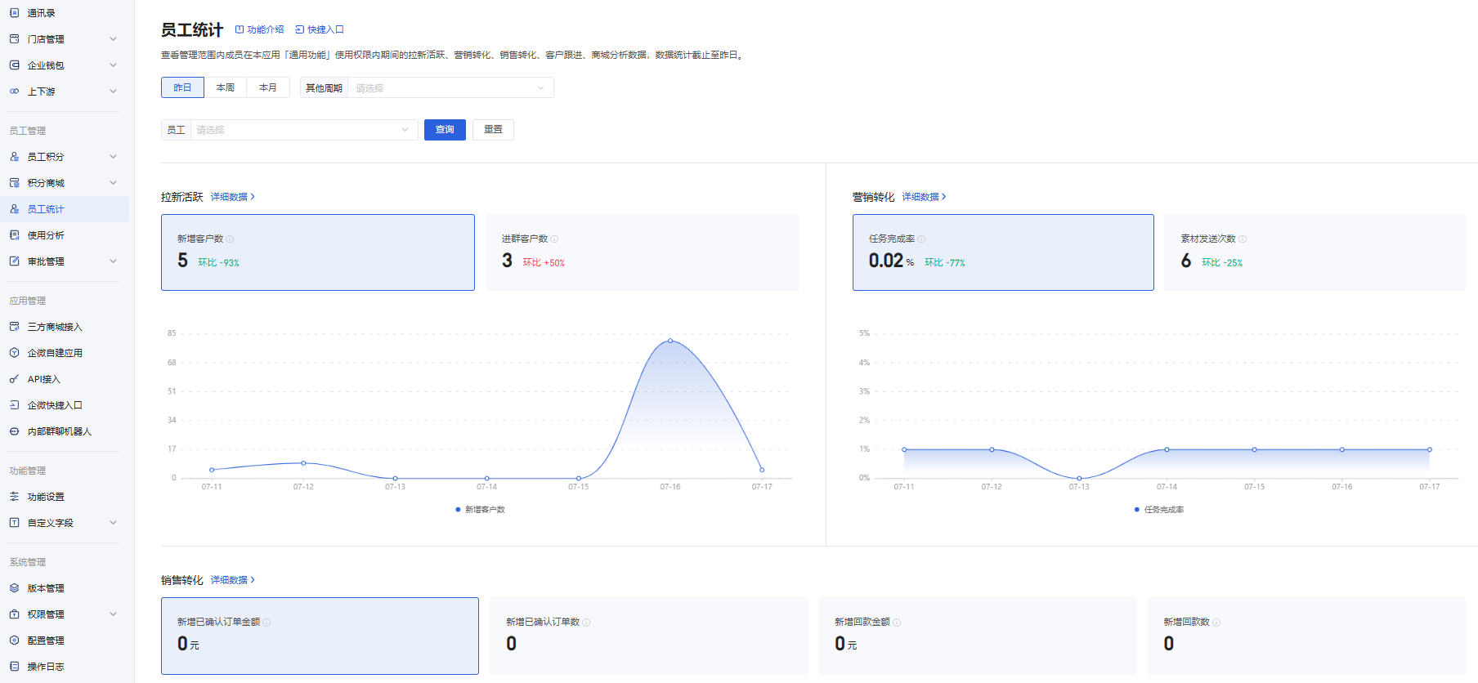Image resolution: width=1478 pixels, height=683 pixels.
Task: Open the 功能介绍 link
Action: (260, 29)
